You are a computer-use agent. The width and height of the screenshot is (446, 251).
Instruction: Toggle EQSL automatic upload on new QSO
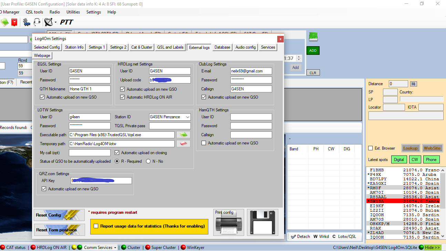pyautogui.click(x=42, y=97)
